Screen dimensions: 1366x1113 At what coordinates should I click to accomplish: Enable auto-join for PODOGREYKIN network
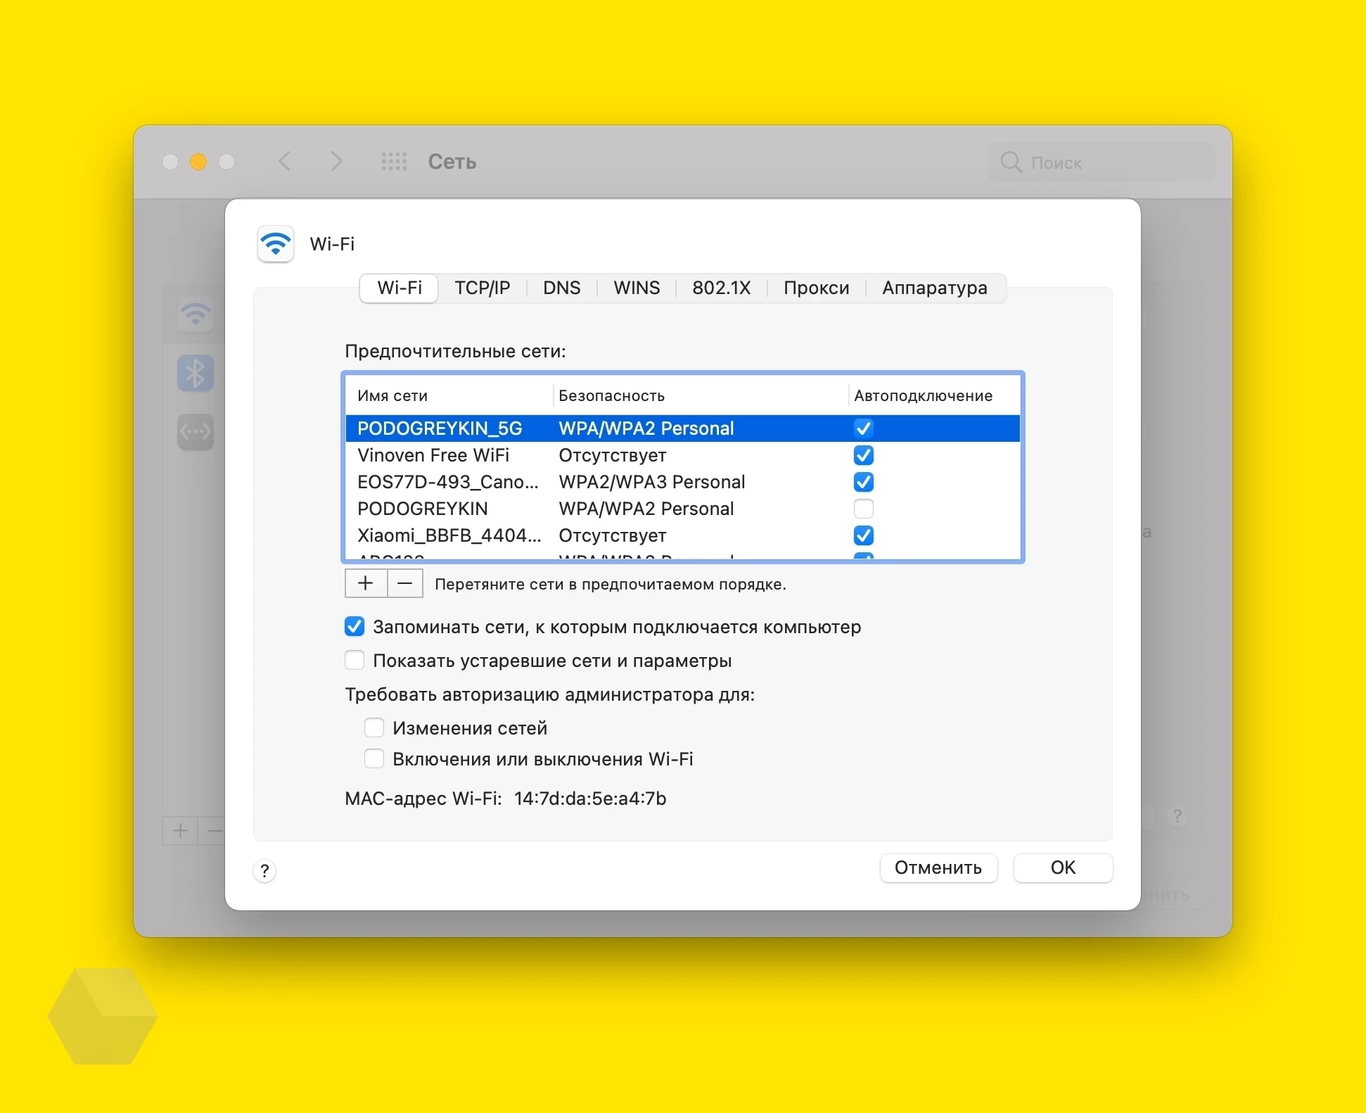(x=864, y=509)
